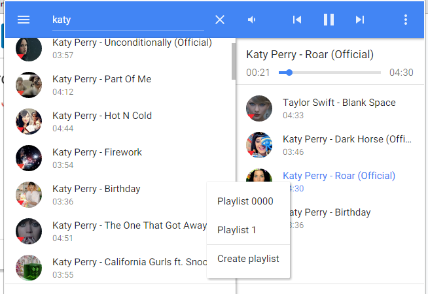Click the search input containing 'katy'

tap(128, 20)
